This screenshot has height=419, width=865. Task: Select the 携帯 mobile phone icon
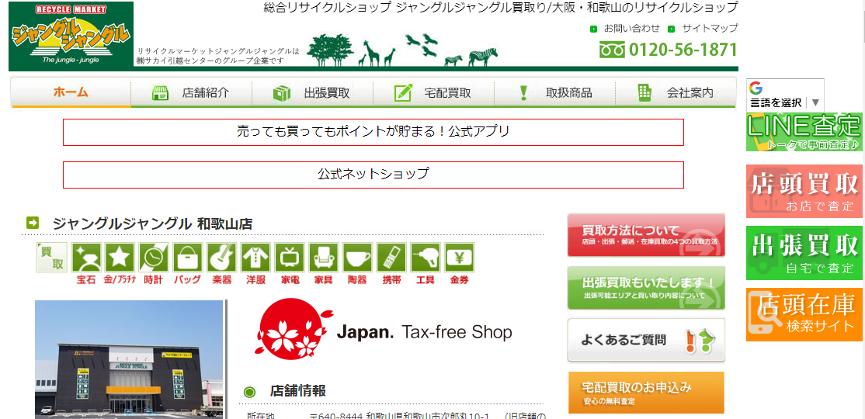point(391,258)
